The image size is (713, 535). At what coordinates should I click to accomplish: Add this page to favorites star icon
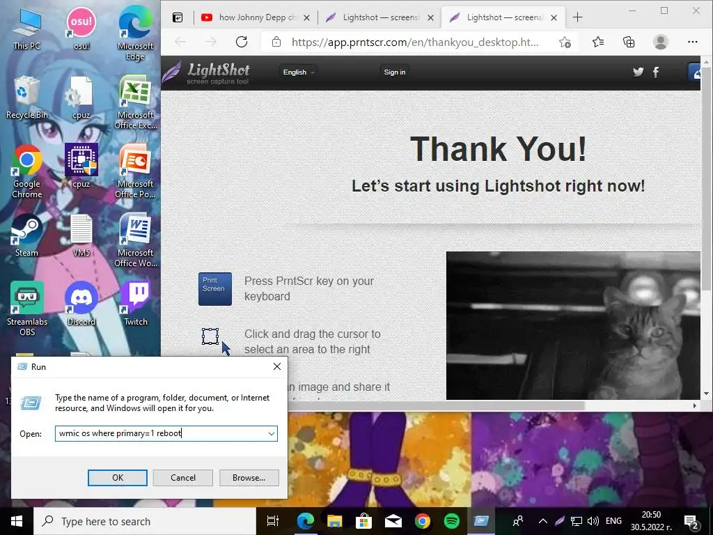point(565,42)
